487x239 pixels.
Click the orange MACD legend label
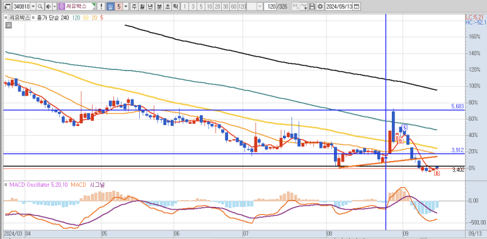pos(78,185)
